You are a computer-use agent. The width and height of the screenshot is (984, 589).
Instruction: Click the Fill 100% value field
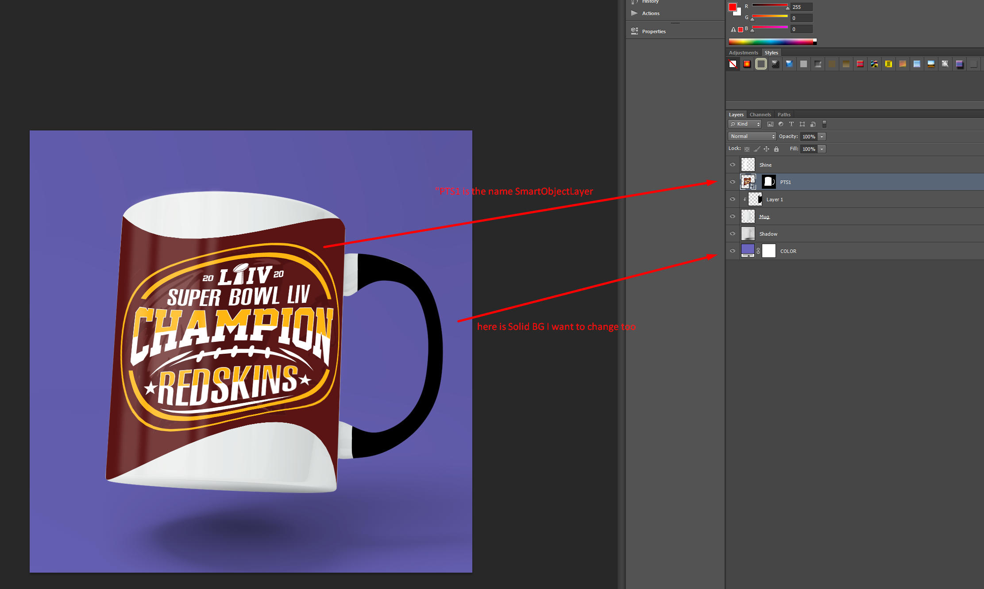tap(809, 149)
